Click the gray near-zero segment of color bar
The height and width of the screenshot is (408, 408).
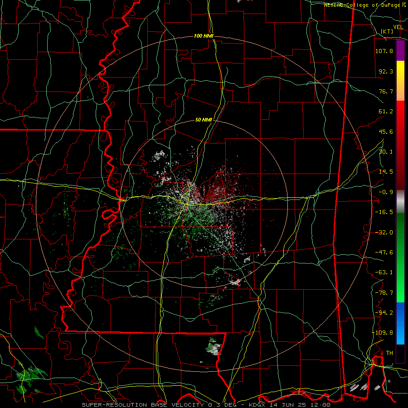tap(400, 202)
